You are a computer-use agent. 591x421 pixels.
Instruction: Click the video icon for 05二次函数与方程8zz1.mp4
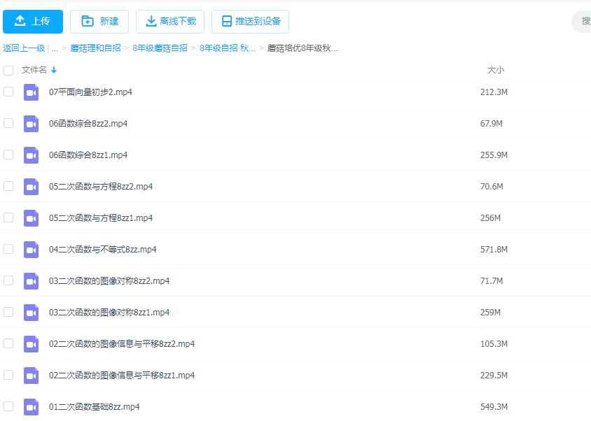pyautogui.click(x=31, y=218)
